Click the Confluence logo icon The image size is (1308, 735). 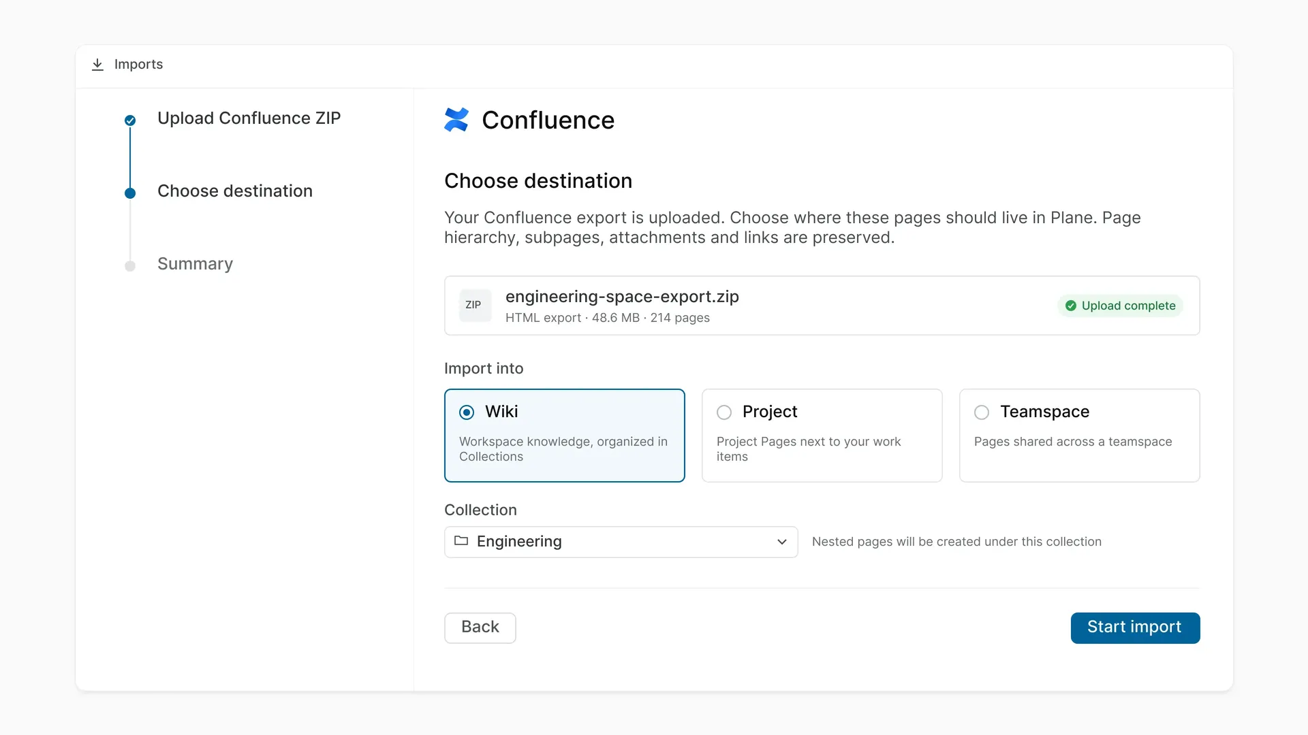point(456,120)
